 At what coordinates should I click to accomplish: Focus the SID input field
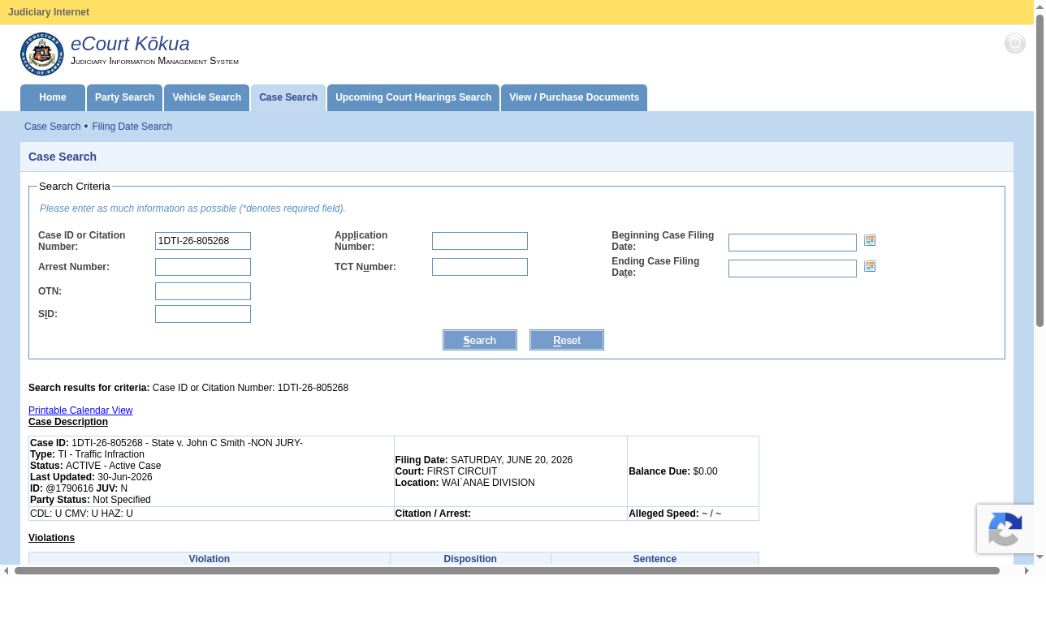[x=203, y=314]
